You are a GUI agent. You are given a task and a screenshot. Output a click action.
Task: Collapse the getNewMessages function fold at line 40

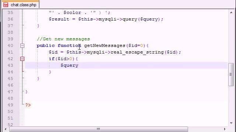[22, 45]
